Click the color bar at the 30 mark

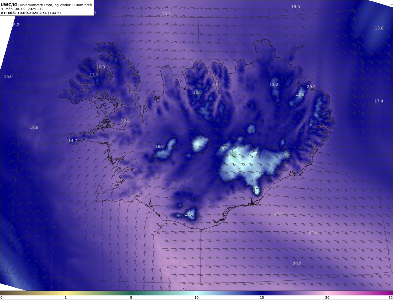[x=327, y=293]
